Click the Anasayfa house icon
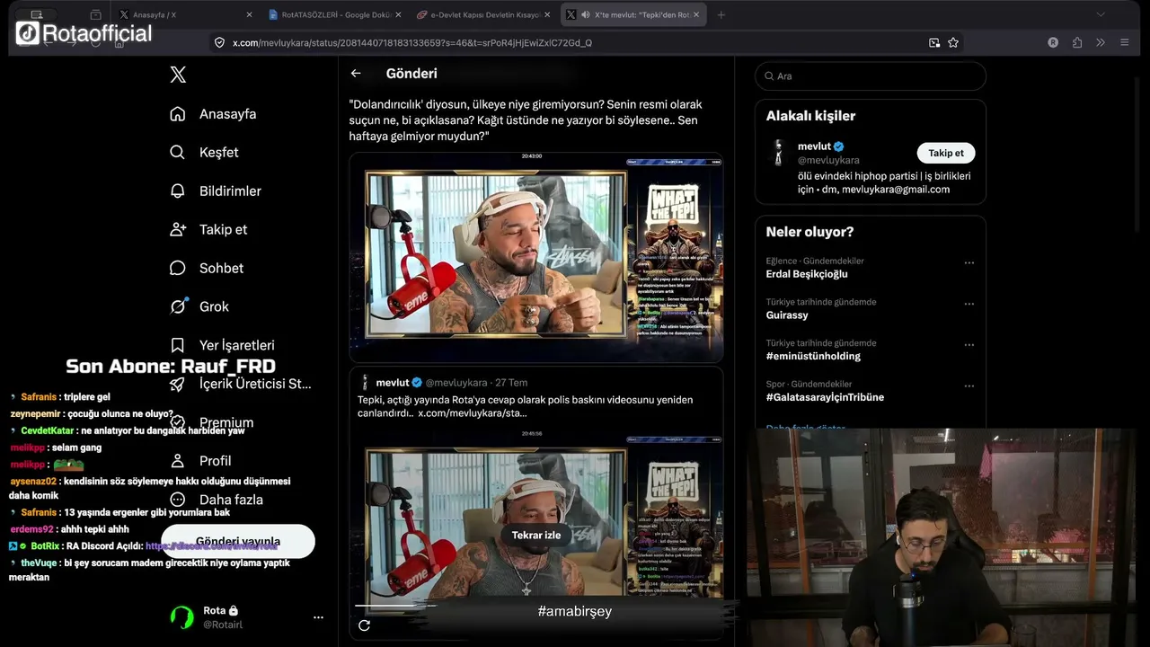This screenshot has width=1150, height=647. pyautogui.click(x=178, y=114)
